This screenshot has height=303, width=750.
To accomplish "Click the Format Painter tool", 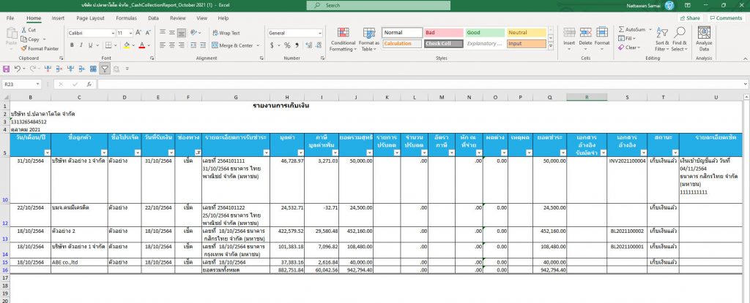I will (x=42, y=49).
